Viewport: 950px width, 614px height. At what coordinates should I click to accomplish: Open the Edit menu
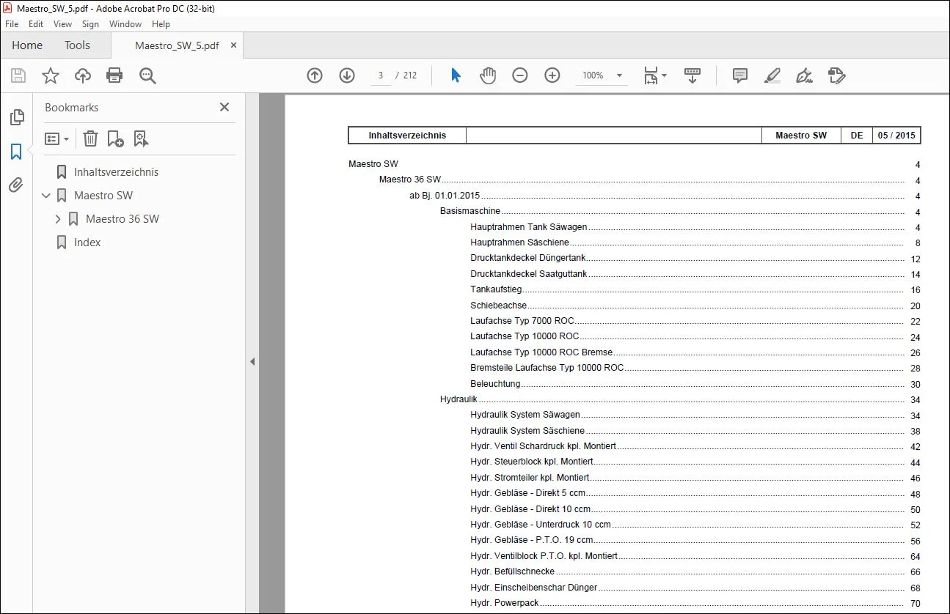[36, 24]
